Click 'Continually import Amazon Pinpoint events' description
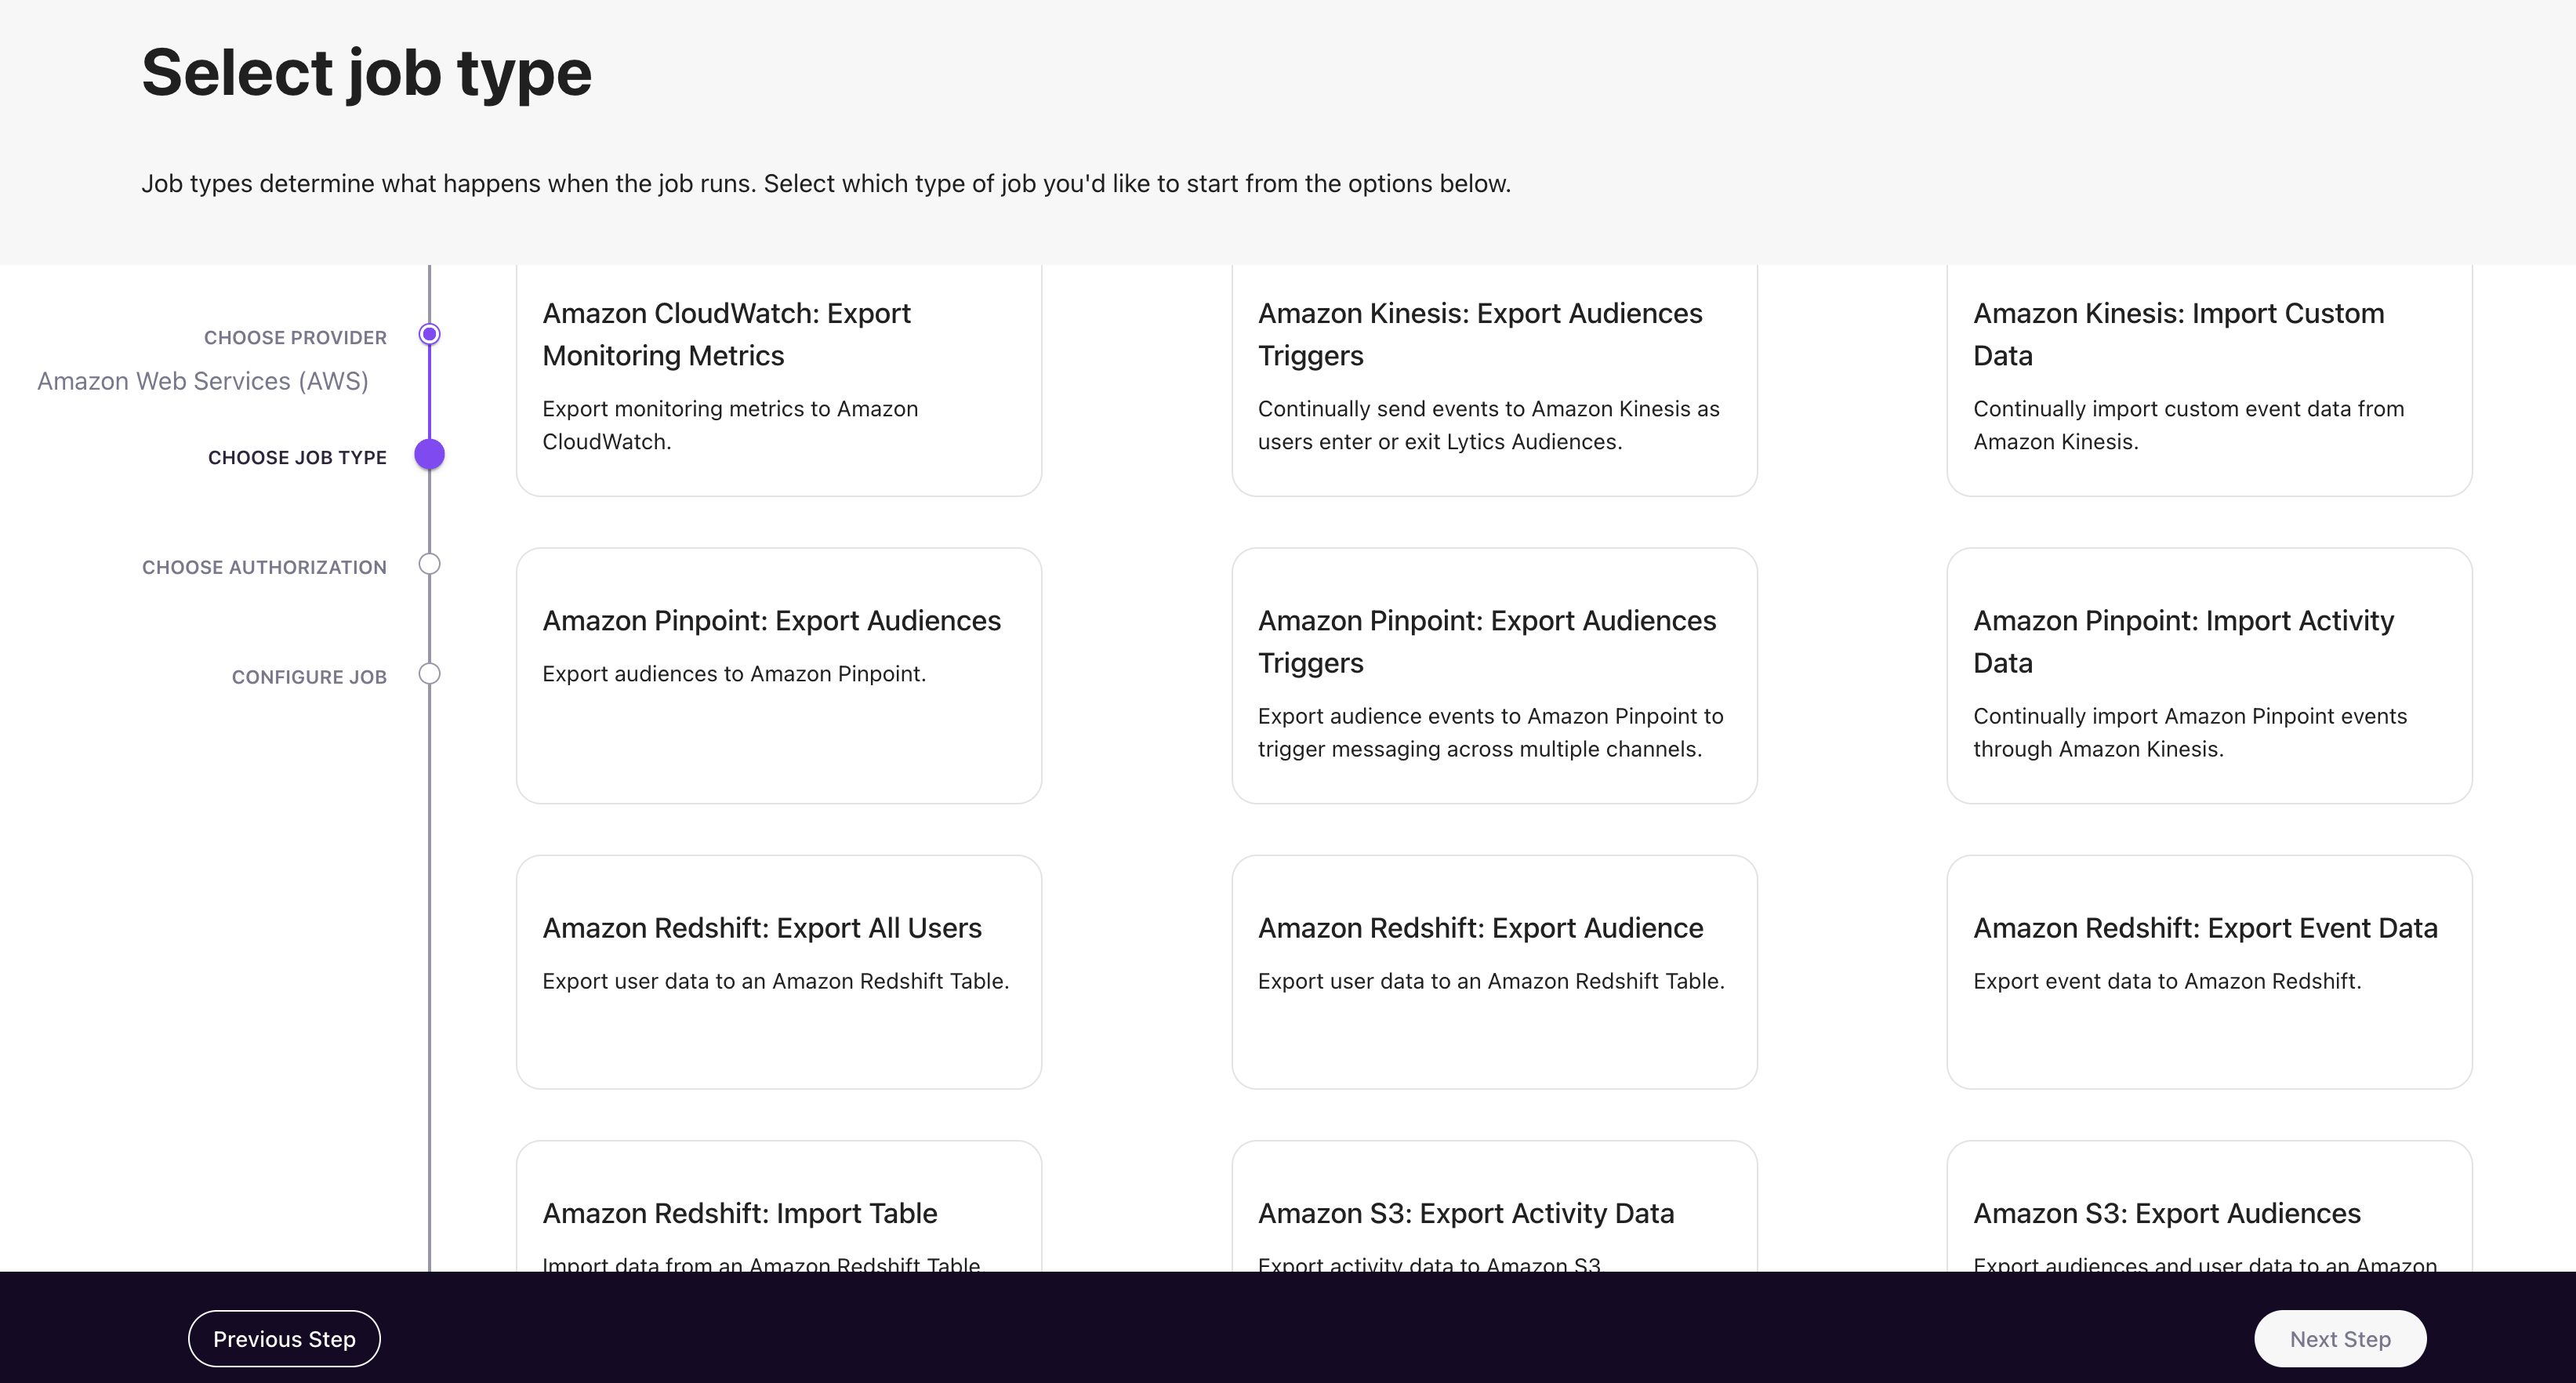 (2190, 733)
